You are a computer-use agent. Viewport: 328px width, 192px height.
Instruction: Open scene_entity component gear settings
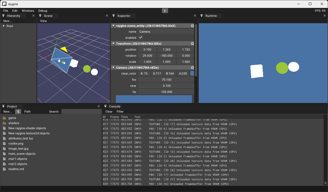click(x=192, y=26)
